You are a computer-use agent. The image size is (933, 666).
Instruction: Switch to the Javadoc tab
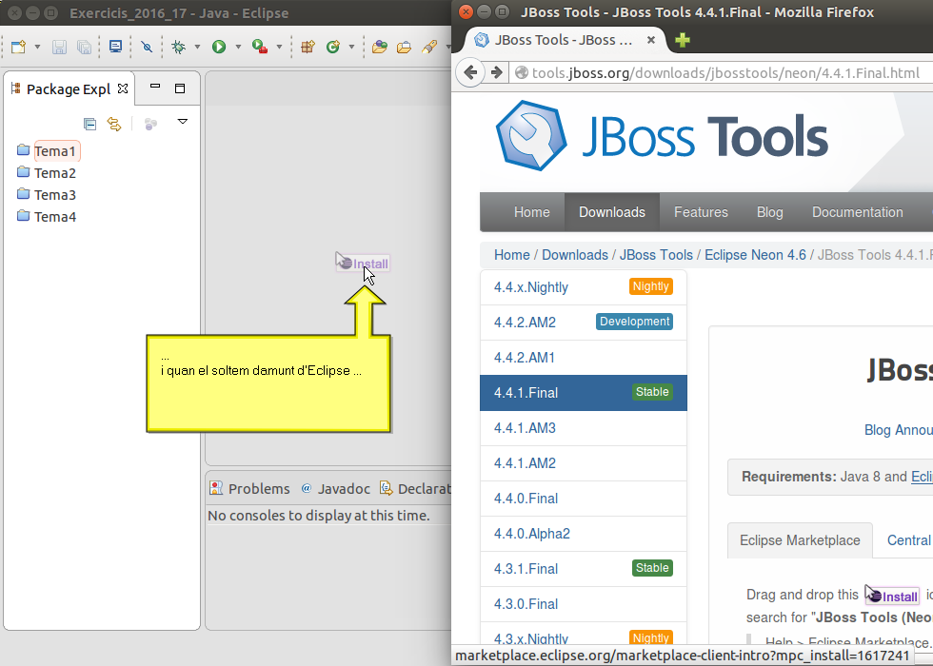335,489
